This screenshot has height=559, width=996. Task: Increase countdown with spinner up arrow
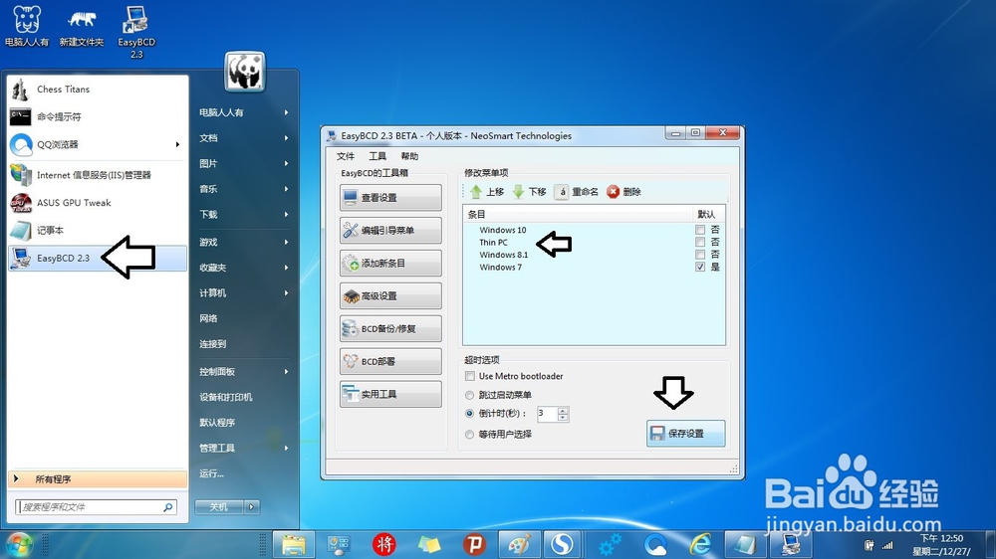[x=563, y=410]
